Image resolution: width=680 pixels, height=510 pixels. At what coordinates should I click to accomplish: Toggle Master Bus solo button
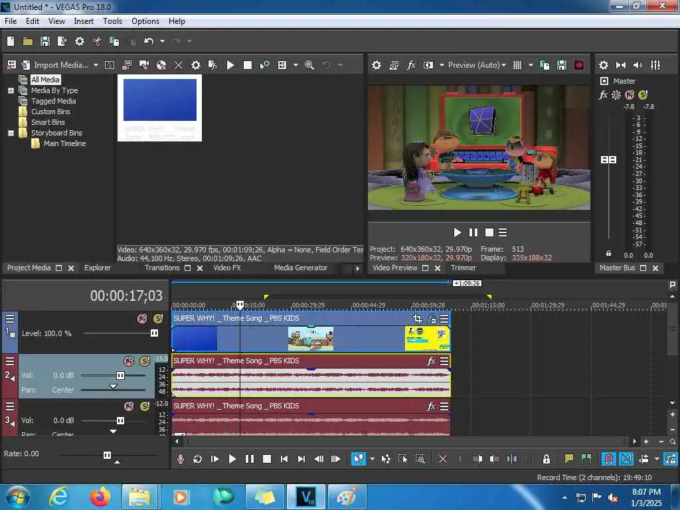[x=643, y=95]
